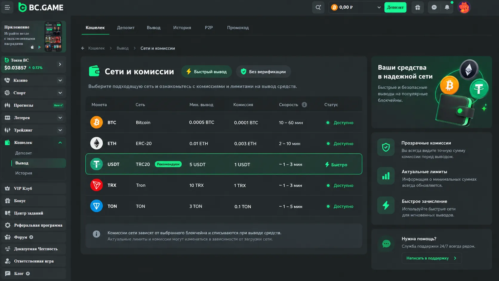Click the 0.003 ETH commission value
This screenshot has height=281, width=499.
pyautogui.click(x=245, y=144)
